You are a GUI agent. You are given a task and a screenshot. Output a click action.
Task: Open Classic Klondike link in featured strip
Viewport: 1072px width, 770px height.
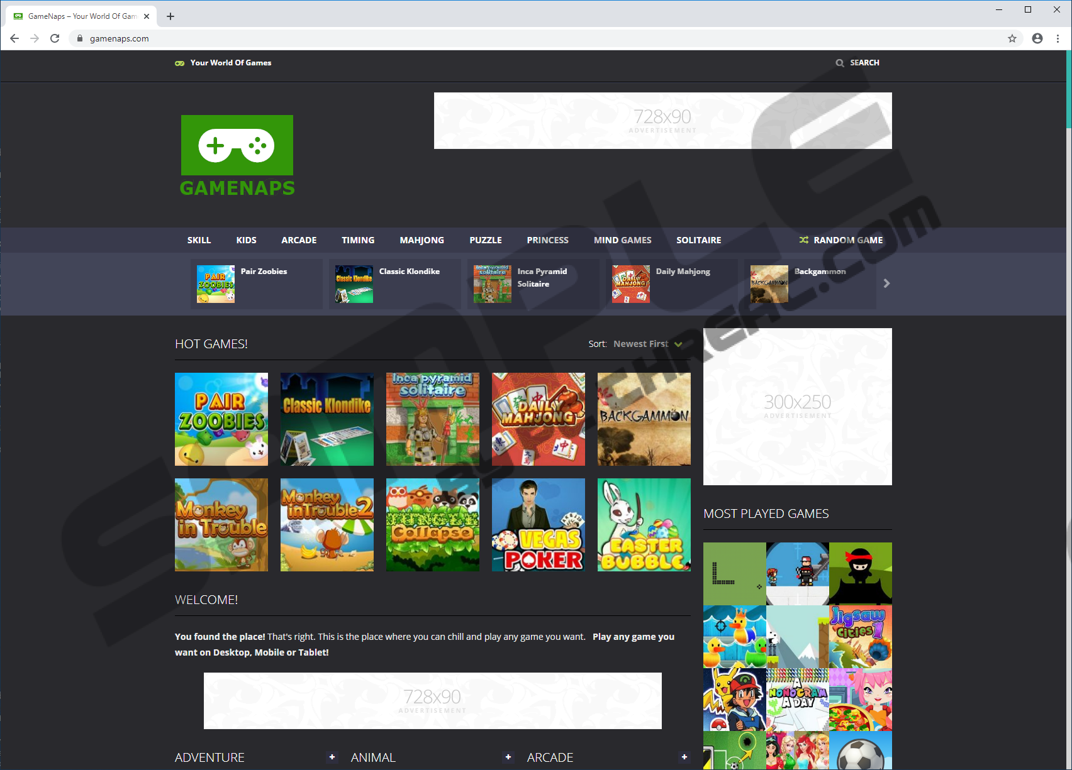click(x=409, y=272)
